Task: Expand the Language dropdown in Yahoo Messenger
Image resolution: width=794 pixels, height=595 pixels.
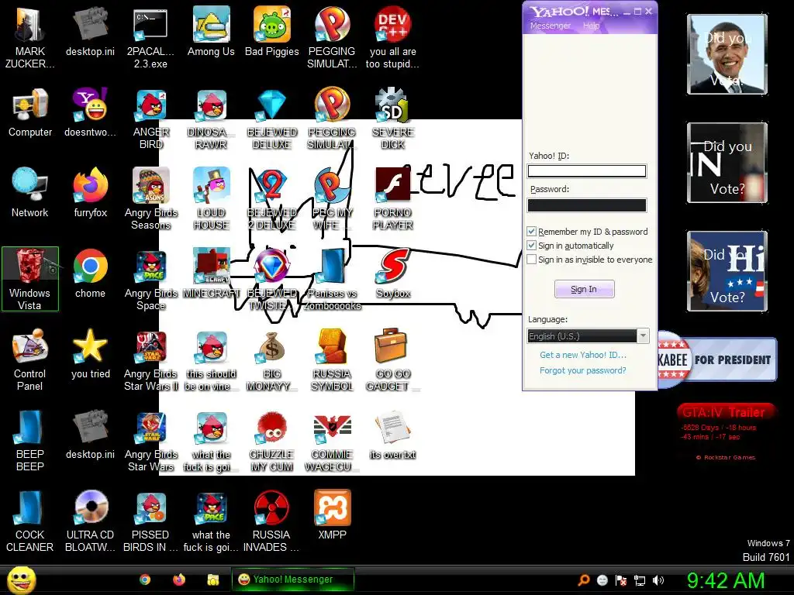Action: [x=643, y=336]
